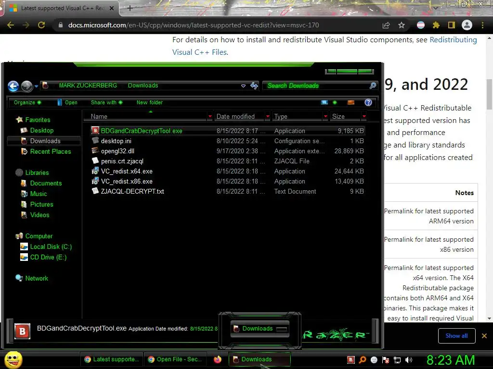Open the Chrome extensions puzzle icon
Image resolution: width=493 pixels, height=369 pixels.
[436, 25]
